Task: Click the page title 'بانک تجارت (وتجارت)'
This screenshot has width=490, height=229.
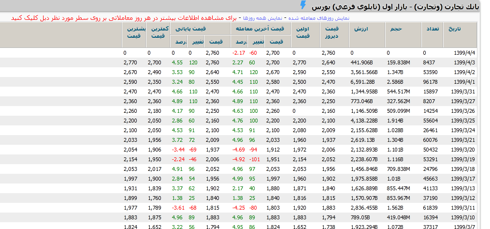Action: [454, 7]
